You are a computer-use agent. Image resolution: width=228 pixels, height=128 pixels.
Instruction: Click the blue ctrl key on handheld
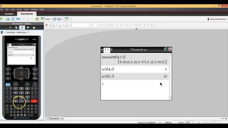click(x=8, y=85)
